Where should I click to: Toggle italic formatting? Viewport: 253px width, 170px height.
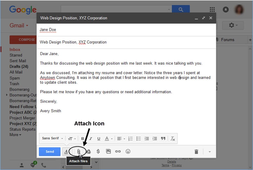[91, 139]
